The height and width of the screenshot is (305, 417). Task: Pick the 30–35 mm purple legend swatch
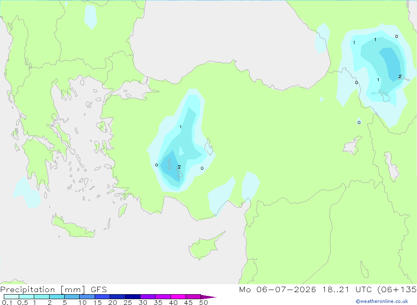click(148, 297)
